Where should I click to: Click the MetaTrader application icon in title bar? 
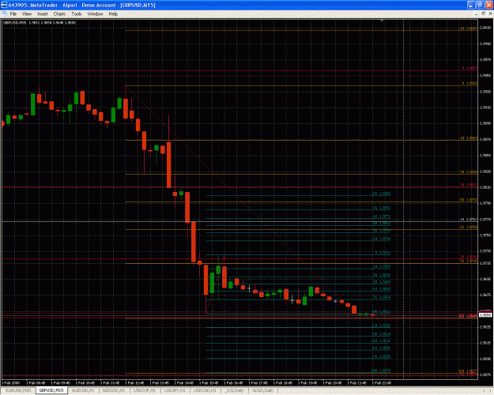tap(4, 5)
